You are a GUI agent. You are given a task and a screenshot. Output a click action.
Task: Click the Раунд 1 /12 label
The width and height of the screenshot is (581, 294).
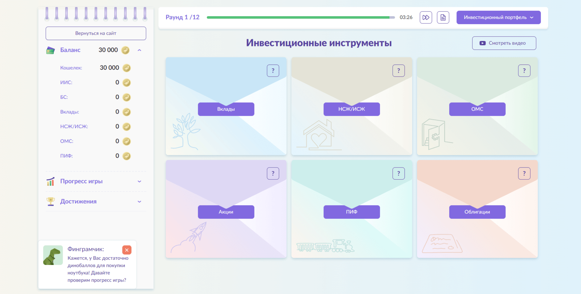[183, 17]
